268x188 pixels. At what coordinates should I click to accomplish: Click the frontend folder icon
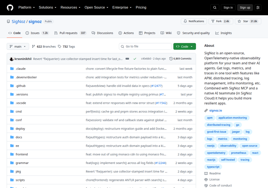click(x=12, y=154)
